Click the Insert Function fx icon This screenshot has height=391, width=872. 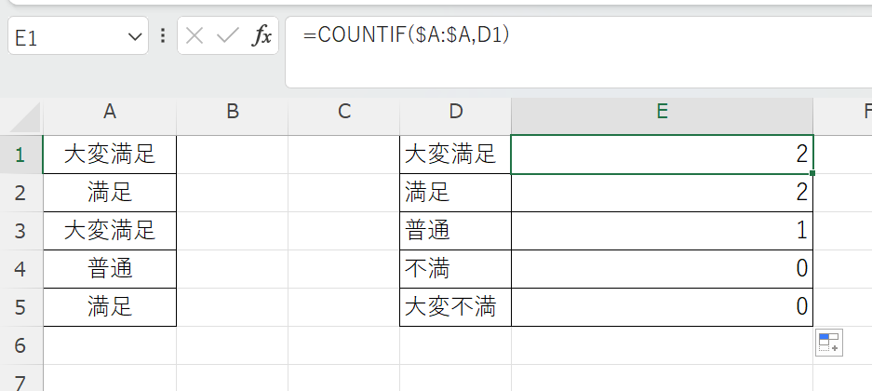263,37
